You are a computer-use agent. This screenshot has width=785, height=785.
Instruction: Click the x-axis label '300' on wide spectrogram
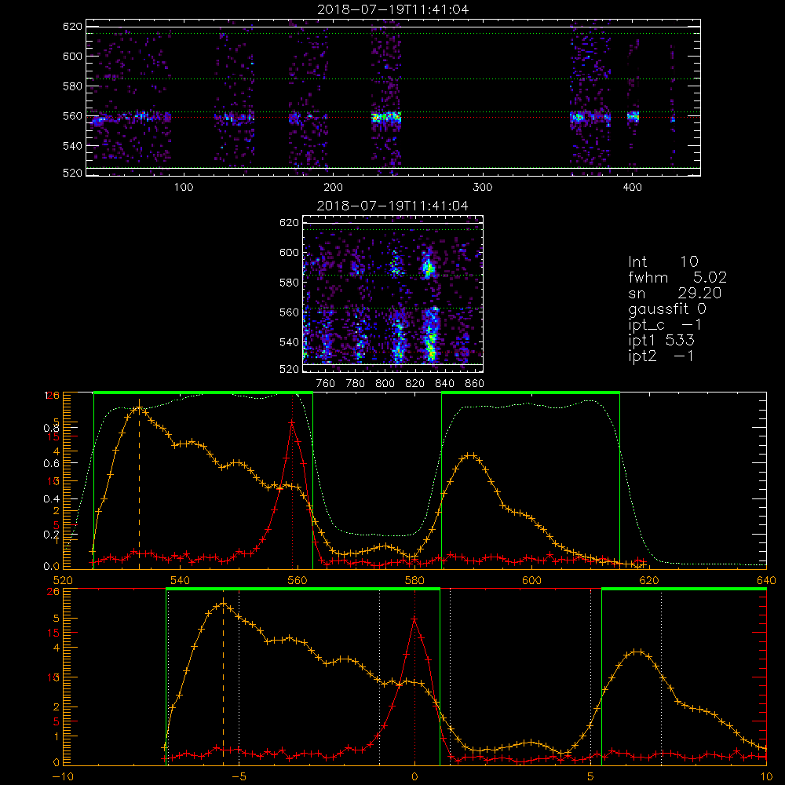[x=483, y=188]
